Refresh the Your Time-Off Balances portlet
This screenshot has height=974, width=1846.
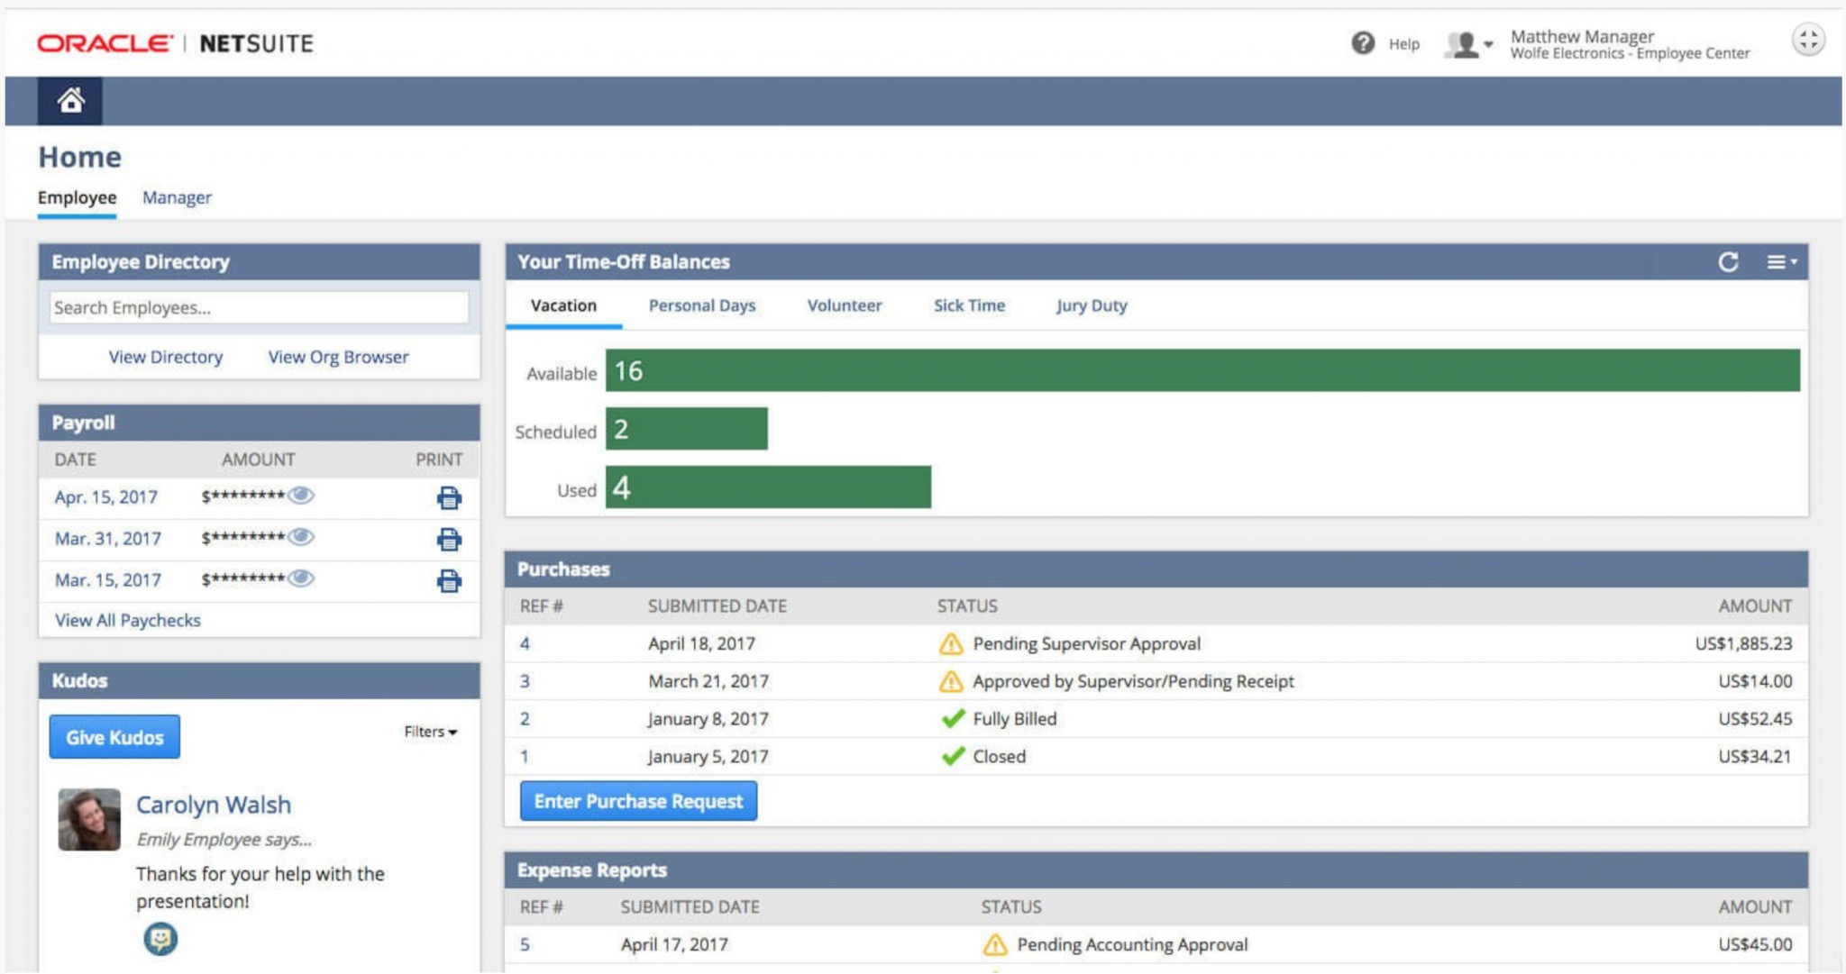[1728, 262]
